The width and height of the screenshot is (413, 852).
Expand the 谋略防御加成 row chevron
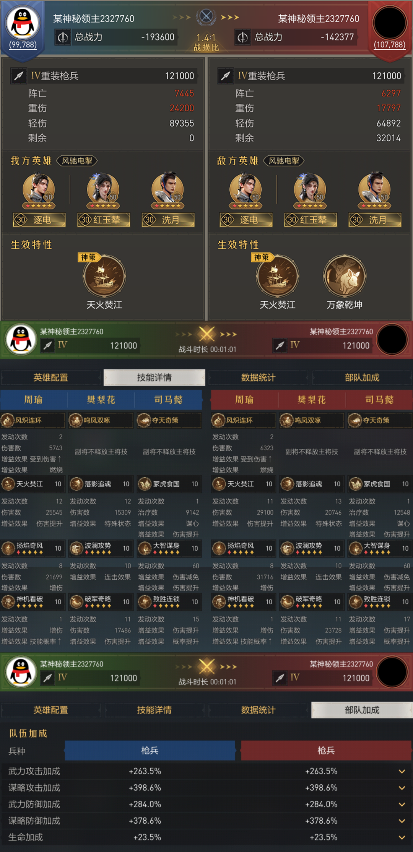point(402,821)
